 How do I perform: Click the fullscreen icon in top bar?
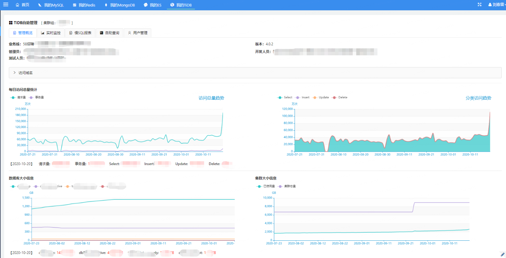(480, 5)
